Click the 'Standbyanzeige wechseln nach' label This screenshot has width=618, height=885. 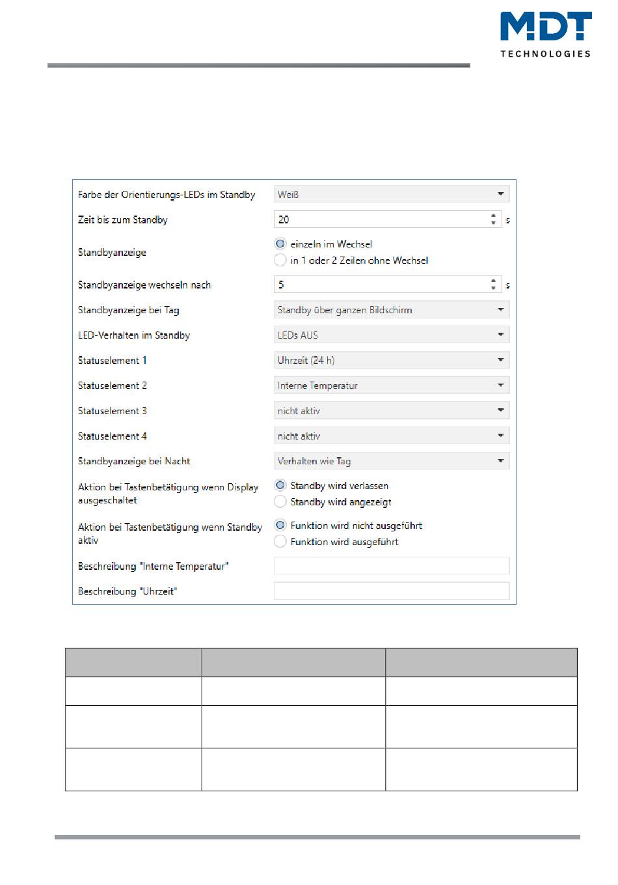point(144,285)
